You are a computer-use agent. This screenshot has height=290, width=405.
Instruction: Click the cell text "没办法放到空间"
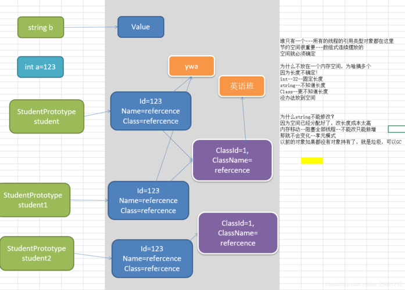coord(298,98)
